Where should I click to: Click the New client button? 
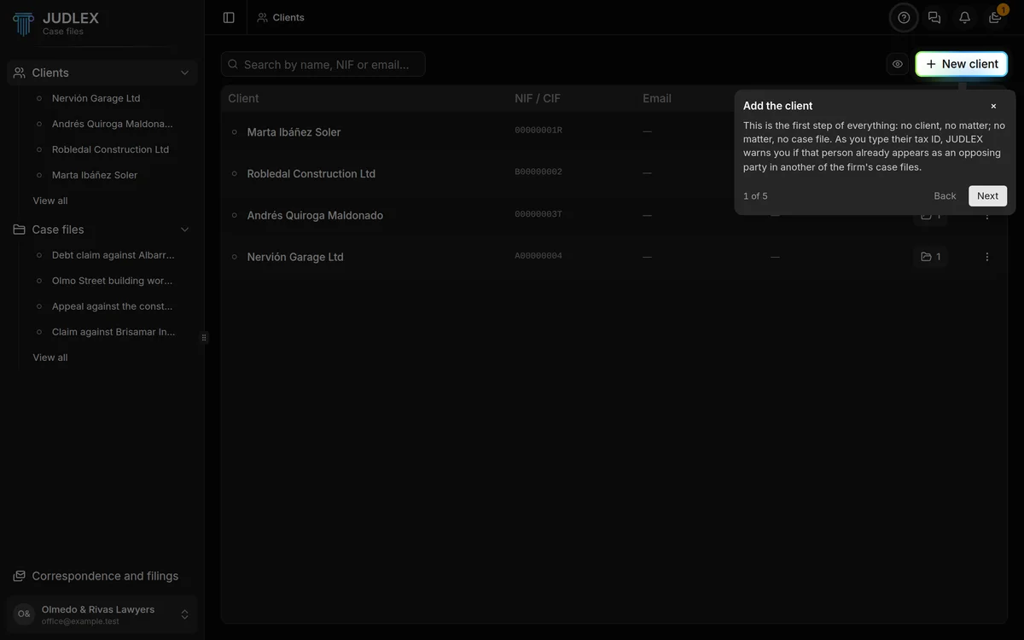pos(962,64)
